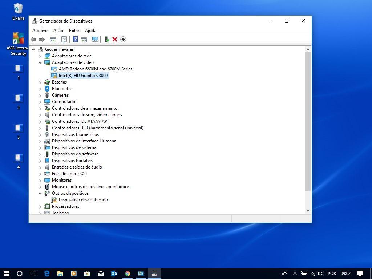
Task: Select Intel(R) HD Graphics 3000 device
Action: click(x=83, y=76)
